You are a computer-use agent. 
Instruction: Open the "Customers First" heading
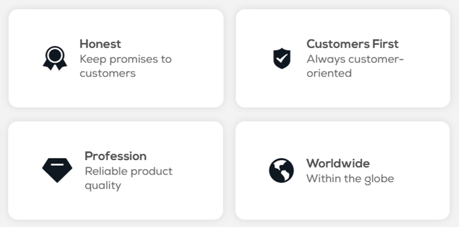(x=353, y=44)
